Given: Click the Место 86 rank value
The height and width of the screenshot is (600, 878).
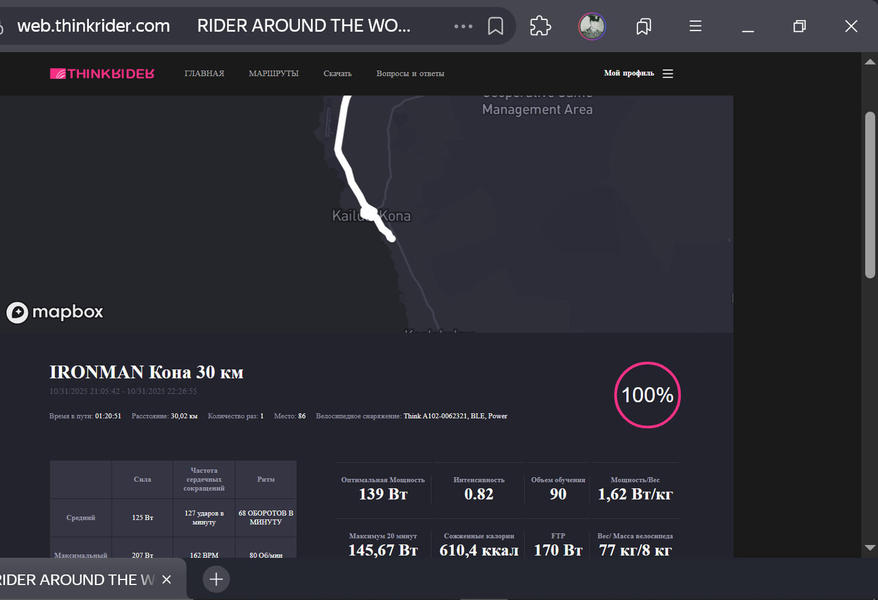Looking at the screenshot, I should click(x=302, y=416).
